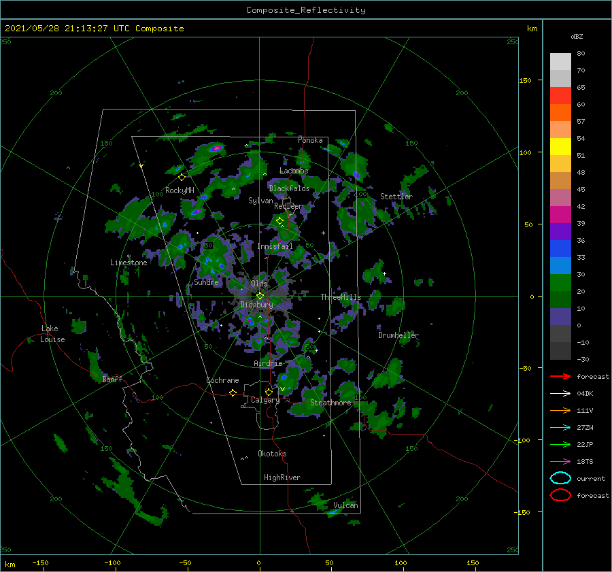Click the 'Lacombe' city label
Screen dimensions: 612x572
294,171
